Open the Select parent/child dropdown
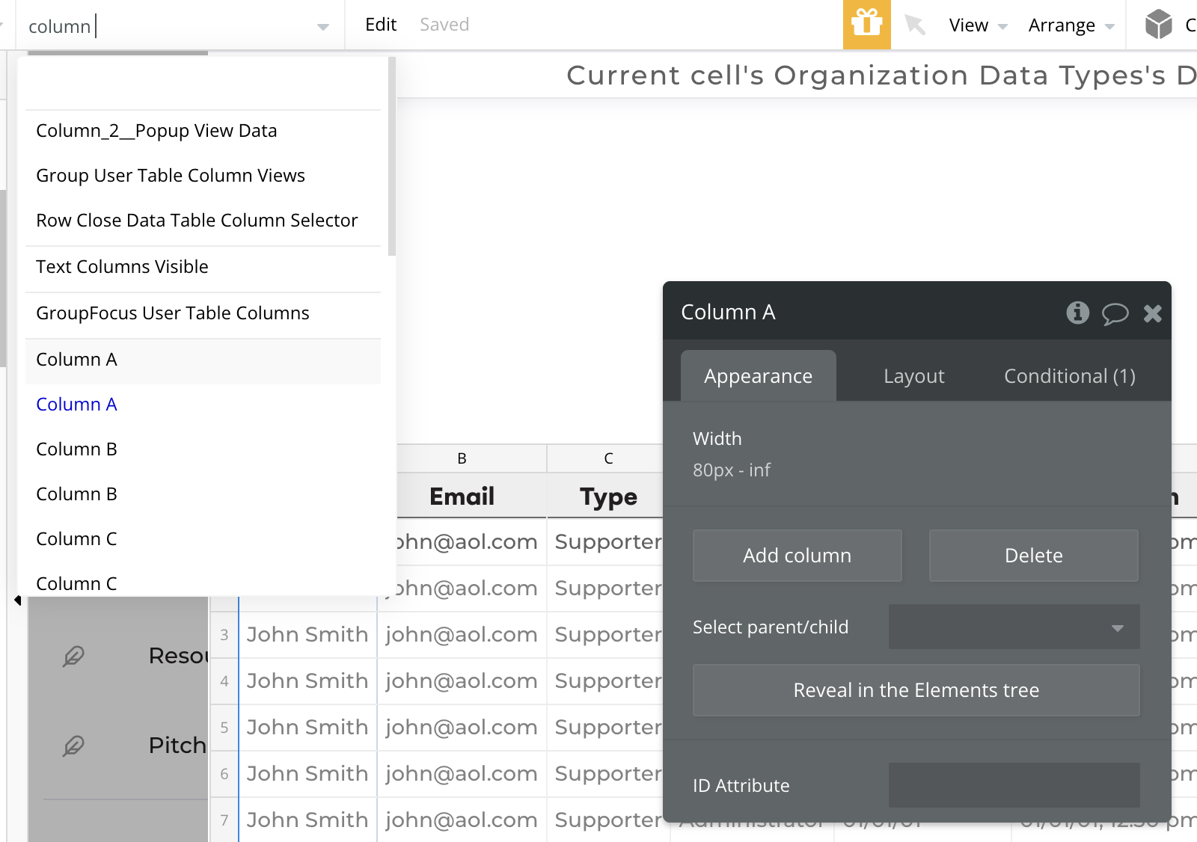Viewport: 1197px width, 842px height. [1014, 627]
